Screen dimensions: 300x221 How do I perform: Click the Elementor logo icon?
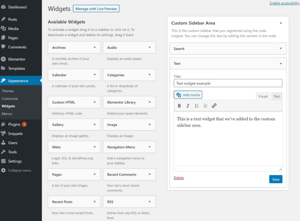pyautogui.click(x=3, y=59)
